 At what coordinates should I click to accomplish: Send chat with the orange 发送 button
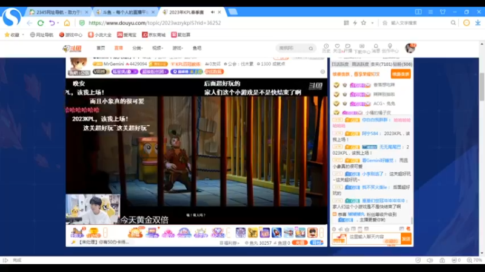coord(406,239)
